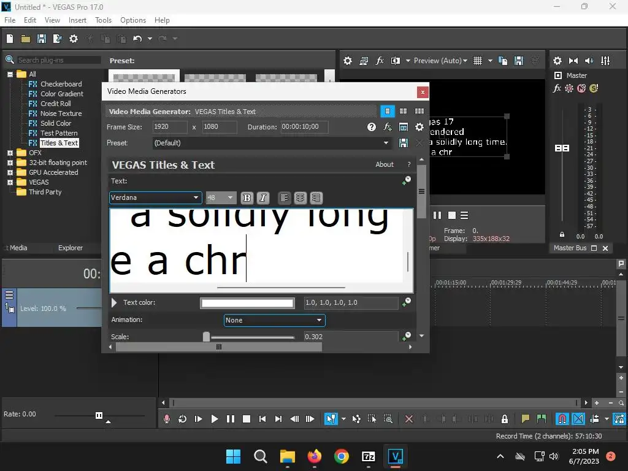The height and width of the screenshot is (471, 628).
Task: Open plug-in help question mark icon
Action: pos(371,127)
